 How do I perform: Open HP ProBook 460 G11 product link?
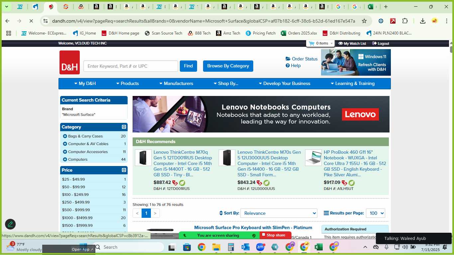[x=355, y=163]
